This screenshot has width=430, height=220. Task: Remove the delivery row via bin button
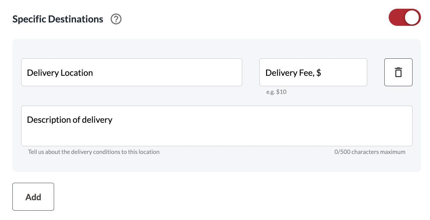398,72
